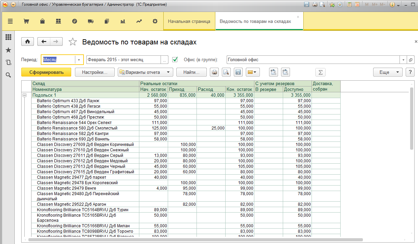Click the second report group layout icon
Screen dimensions: 418x244
point(286,72)
